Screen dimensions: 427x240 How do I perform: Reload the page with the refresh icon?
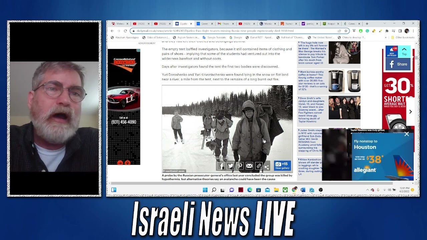(125, 31)
